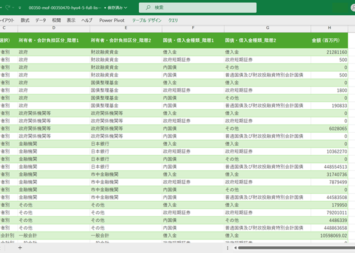The height and width of the screenshot is (253, 355).
Task: Add a new sheet with the plus icon
Action: pyautogui.click(x=20, y=248)
